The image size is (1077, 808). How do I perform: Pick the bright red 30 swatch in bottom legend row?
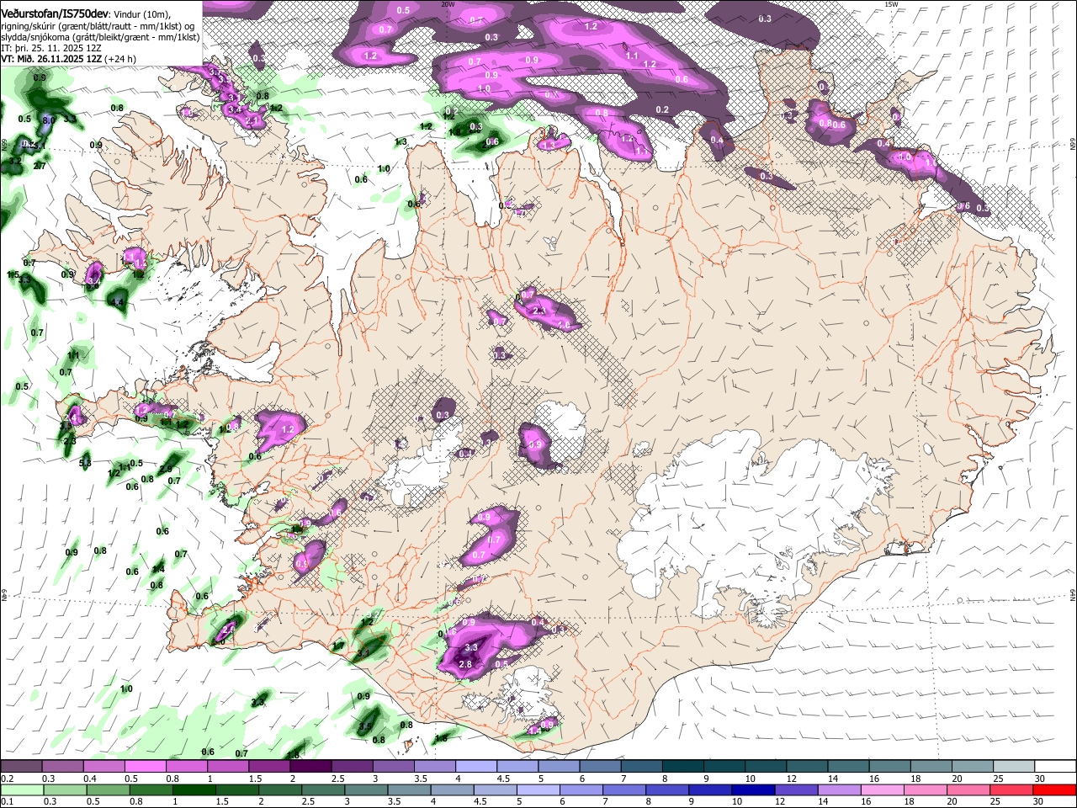pos(1055,789)
